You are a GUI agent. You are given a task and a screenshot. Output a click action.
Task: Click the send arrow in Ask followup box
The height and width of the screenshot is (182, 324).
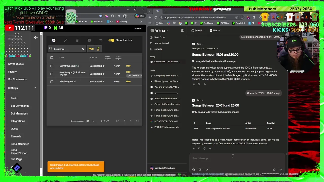point(281,170)
